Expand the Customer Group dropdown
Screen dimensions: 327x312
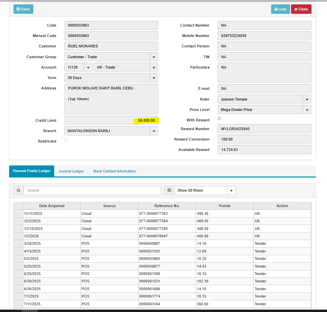click(154, 57)
